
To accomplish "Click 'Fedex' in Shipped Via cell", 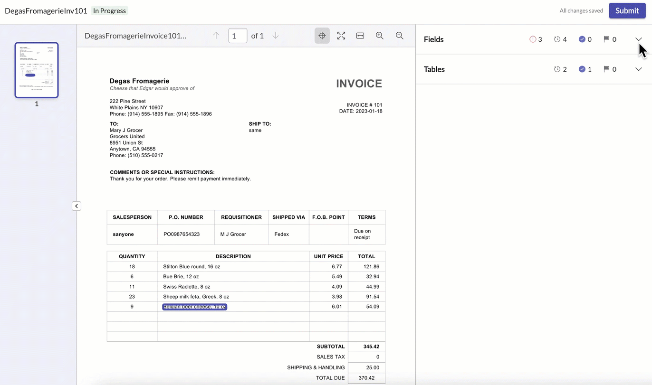I will 282,234.
